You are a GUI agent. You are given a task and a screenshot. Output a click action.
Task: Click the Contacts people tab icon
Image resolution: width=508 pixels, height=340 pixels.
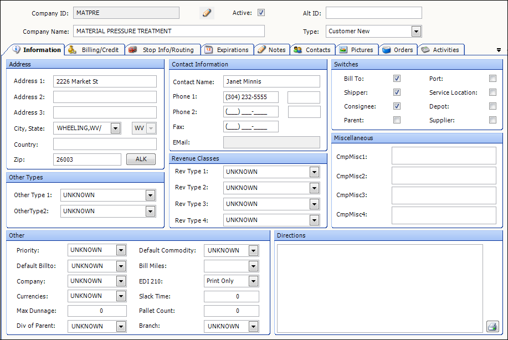[297, 50]
